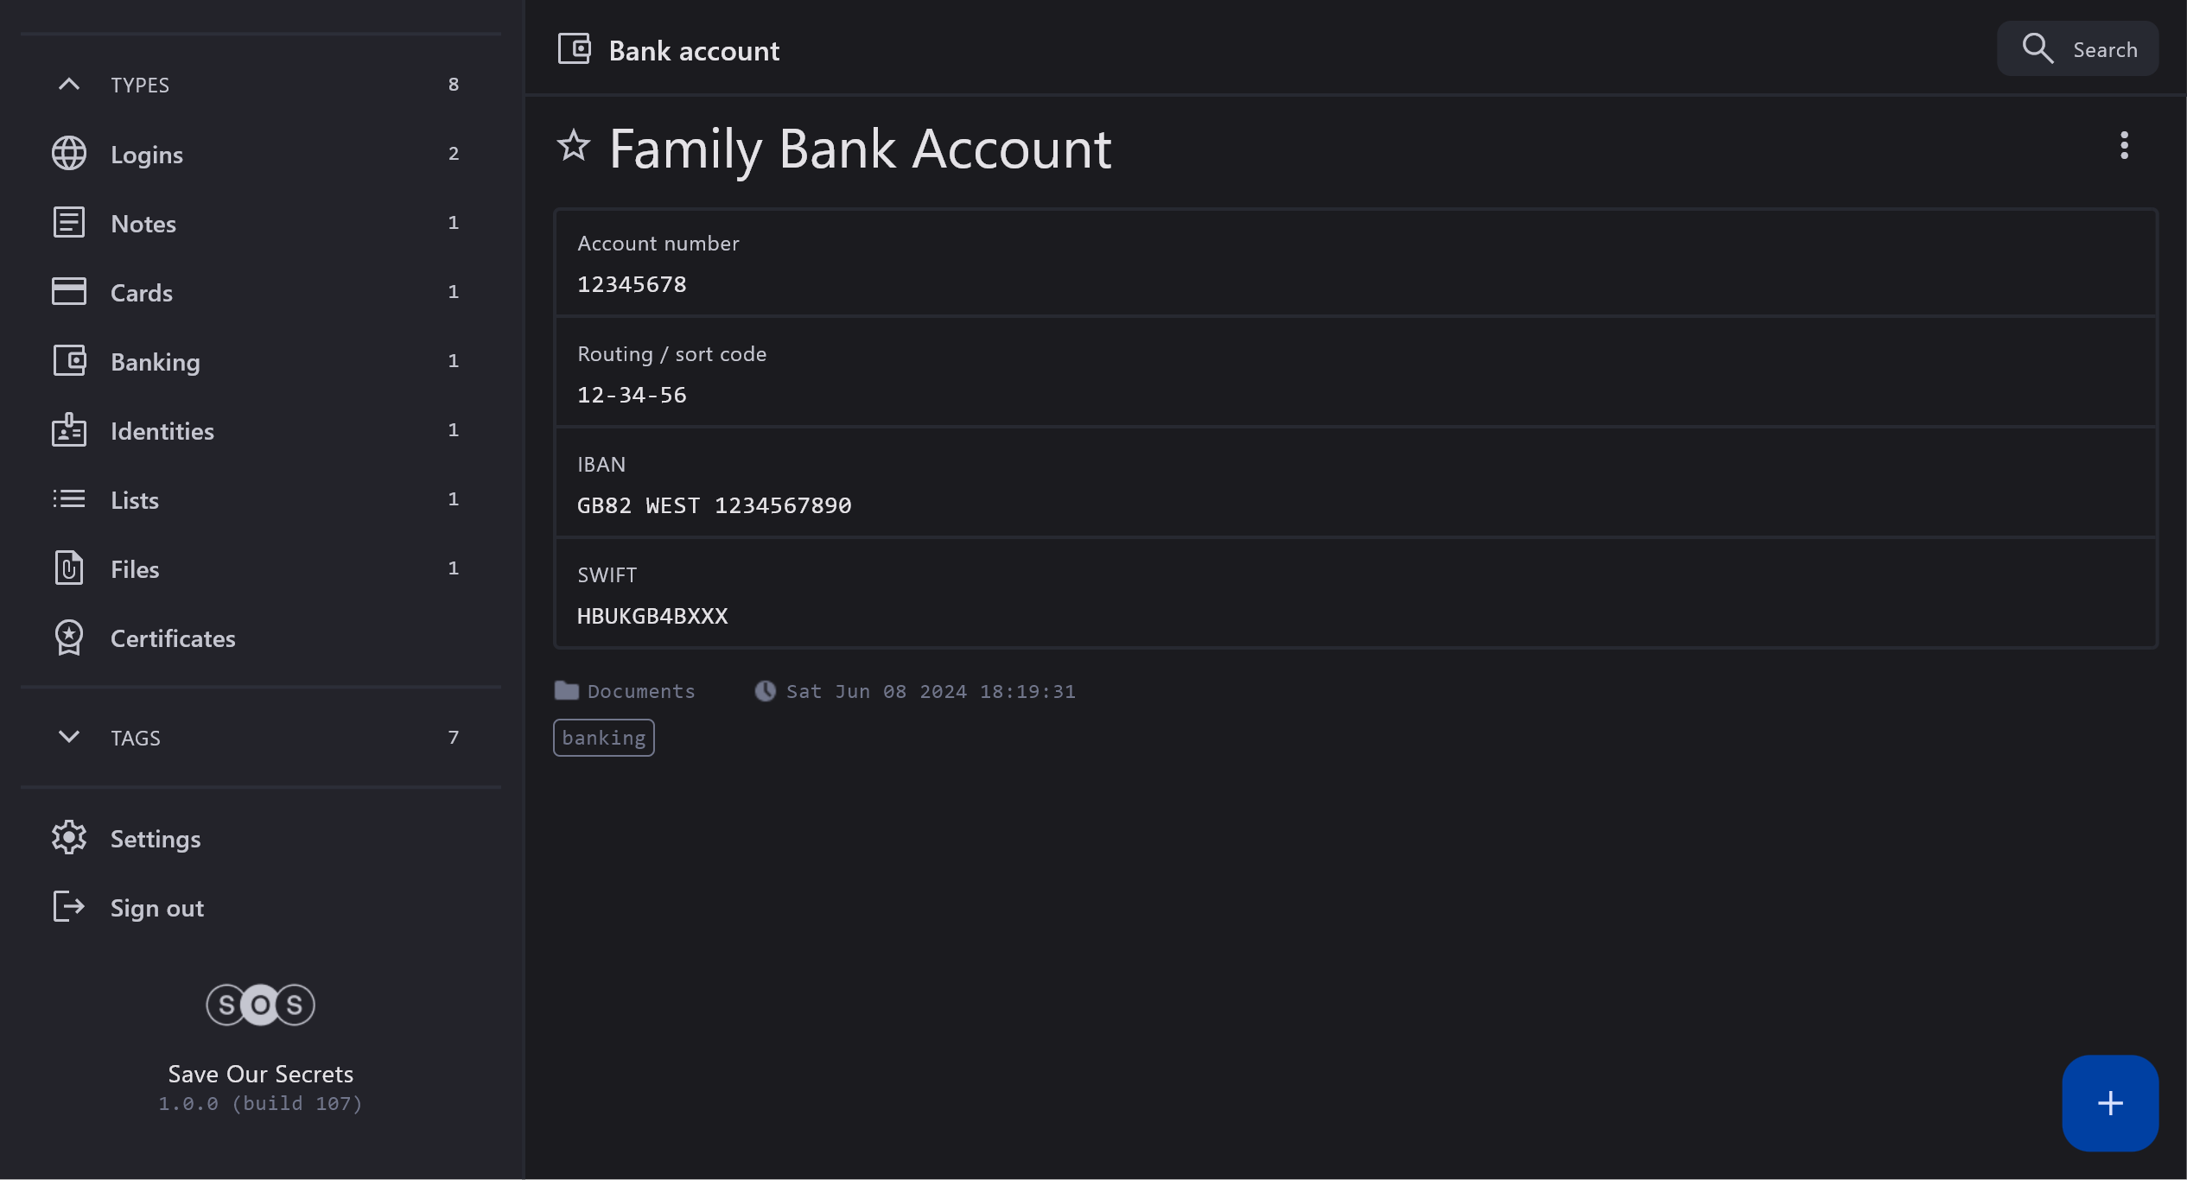Click Sign out in the sidebar
This screenshot has height=1180, width=2187.
point(156,908)
